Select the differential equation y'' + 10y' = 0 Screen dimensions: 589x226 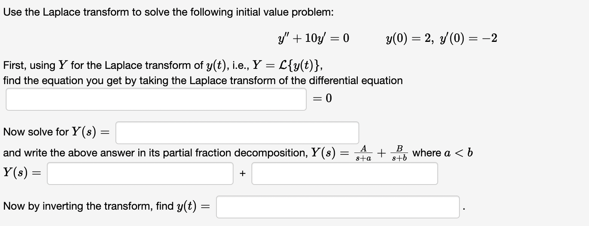(312, 38)
